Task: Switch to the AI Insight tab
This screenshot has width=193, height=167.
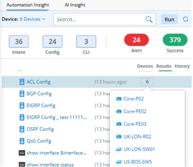Action: point(75,5)
